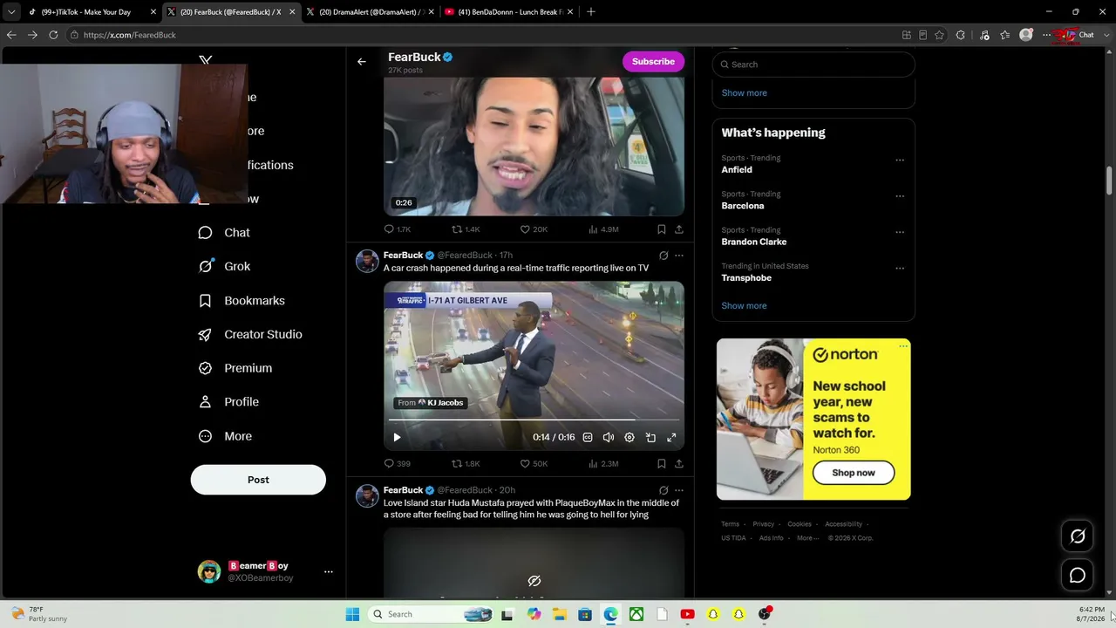Open options for the Anfield trend
This screenshot has width=1116, height=628.
pyautogui.click(x=900, y=160)
